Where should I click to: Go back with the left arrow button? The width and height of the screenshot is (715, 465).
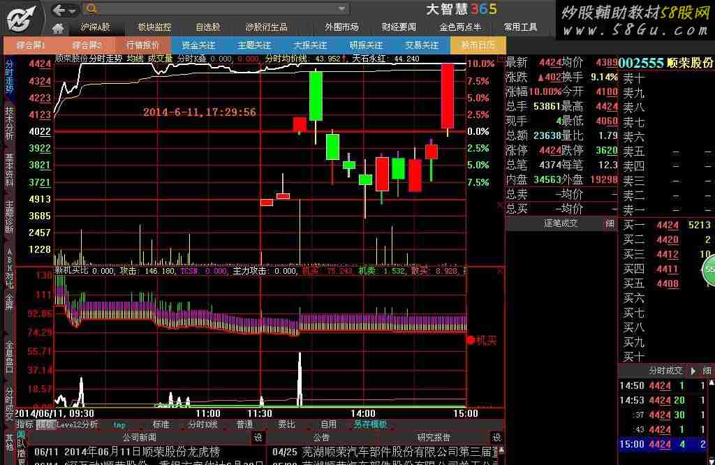point(59,10)
